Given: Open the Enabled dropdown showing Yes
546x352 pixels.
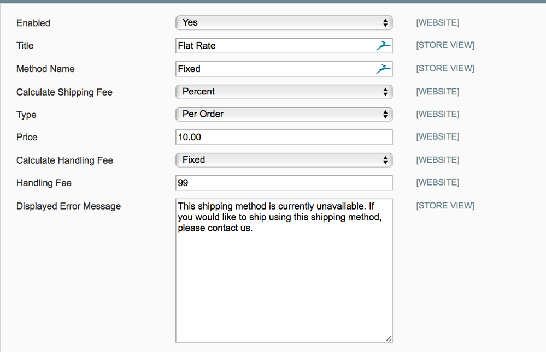Looking at the screenshot, I should [x=284, y=23].
